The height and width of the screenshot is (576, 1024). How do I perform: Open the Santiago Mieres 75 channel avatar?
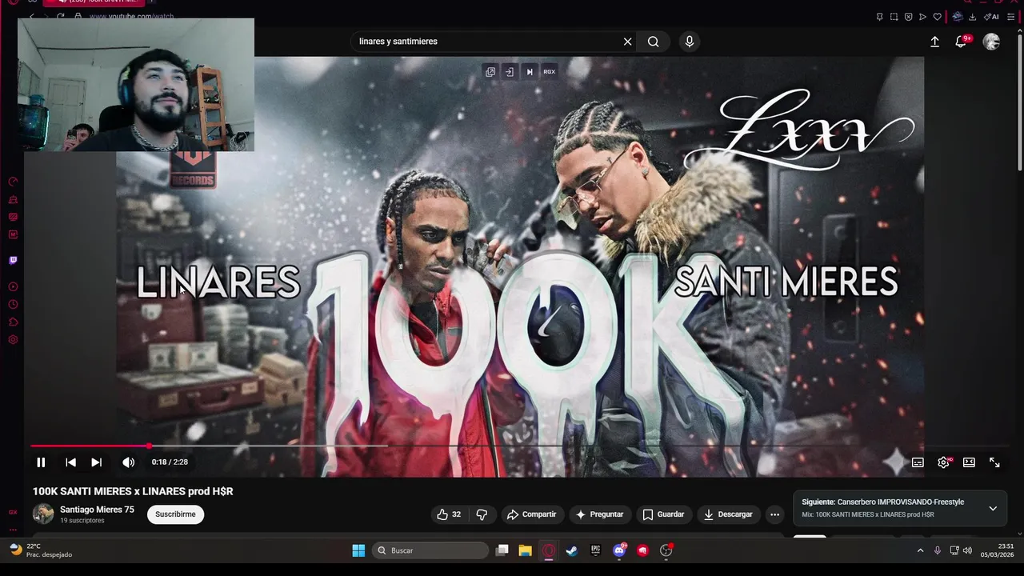pyautogui.click(x=43, y=514)
